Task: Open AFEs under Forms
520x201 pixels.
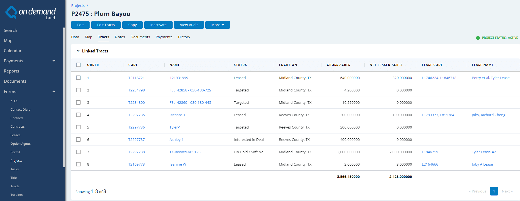Action: click(x=14, y=101)
